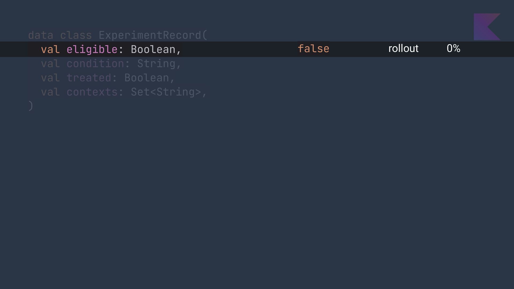Click the Boolean type after treated

[x=147, y=78]
